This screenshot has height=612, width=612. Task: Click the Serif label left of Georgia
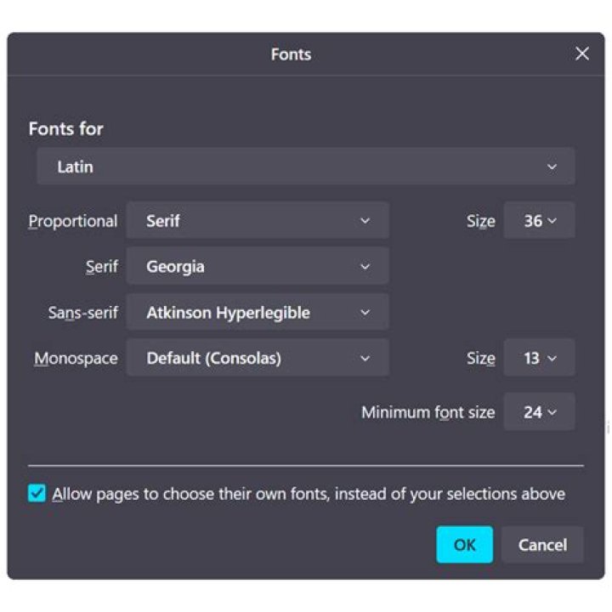(x=101, y=267)
